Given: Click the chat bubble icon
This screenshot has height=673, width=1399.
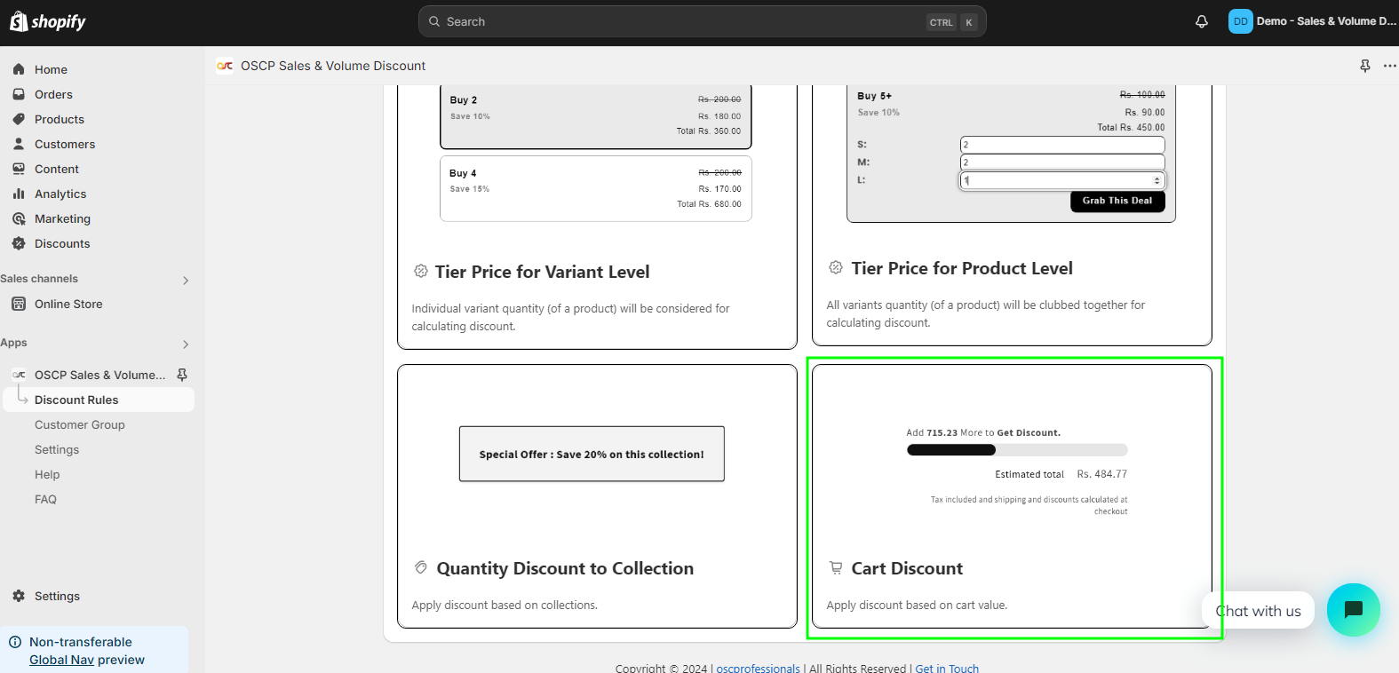Looking at the screenshot, I should (x=1353, y=610).
